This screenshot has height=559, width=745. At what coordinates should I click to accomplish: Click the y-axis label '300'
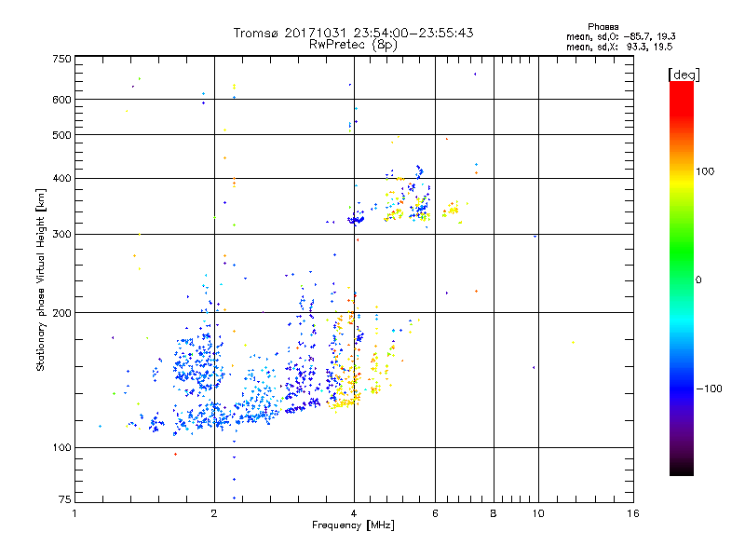point(61,235)
